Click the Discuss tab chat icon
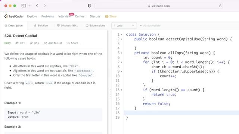 [58, 26]
